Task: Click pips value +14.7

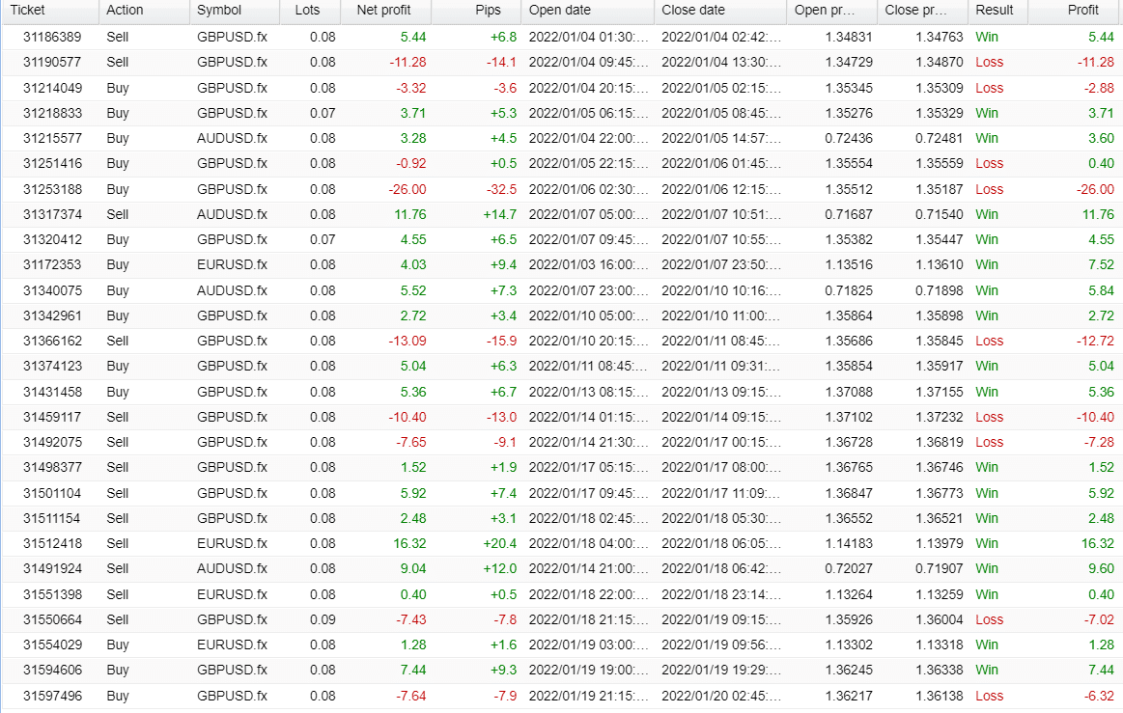Action: 500,215
